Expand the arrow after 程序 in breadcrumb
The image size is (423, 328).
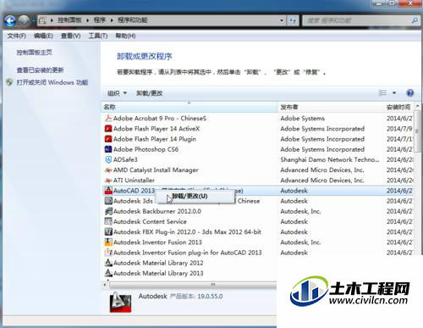click(x=112, y=20)
